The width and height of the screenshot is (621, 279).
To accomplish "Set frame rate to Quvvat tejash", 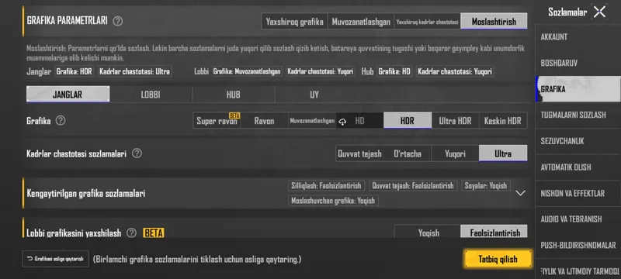I will click(x=359, y=153).
